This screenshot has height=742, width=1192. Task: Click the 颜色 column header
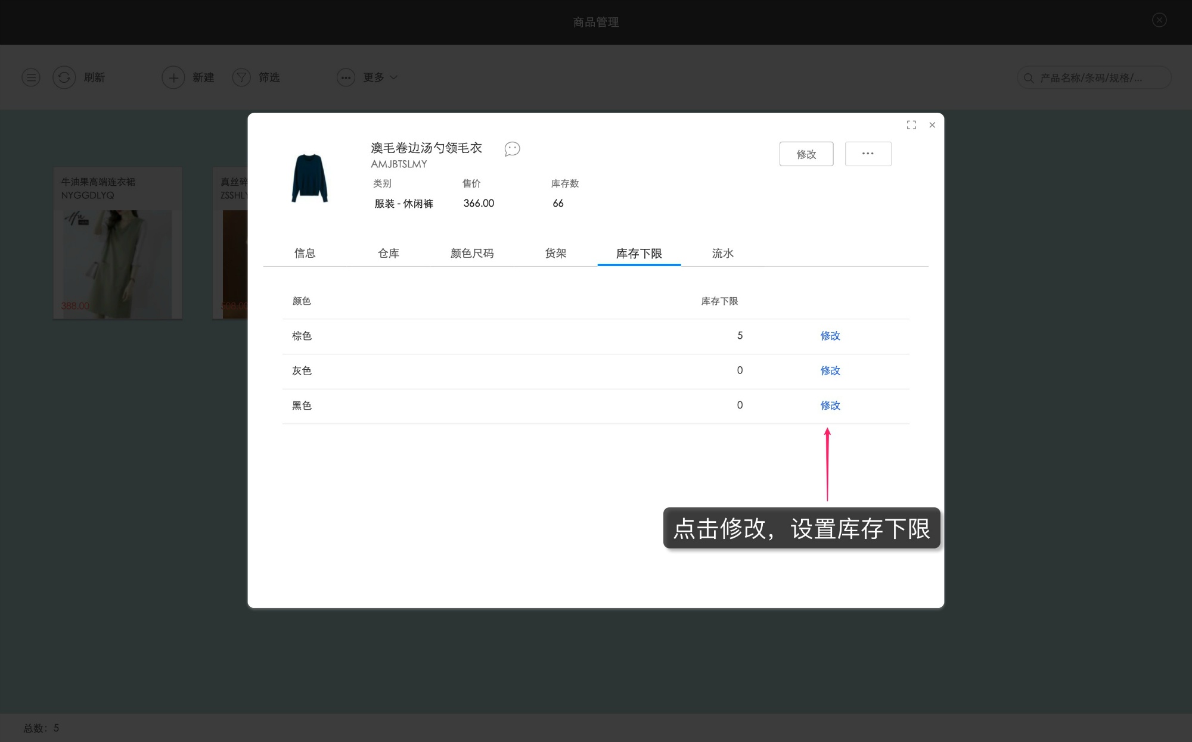302,301
